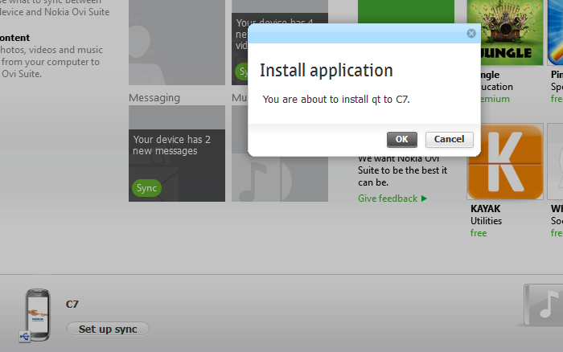The width and height of the screenshot is (563, 352).
Task: Select the 'free' price under KAYAK Utilities
Action: pos(479,233)
